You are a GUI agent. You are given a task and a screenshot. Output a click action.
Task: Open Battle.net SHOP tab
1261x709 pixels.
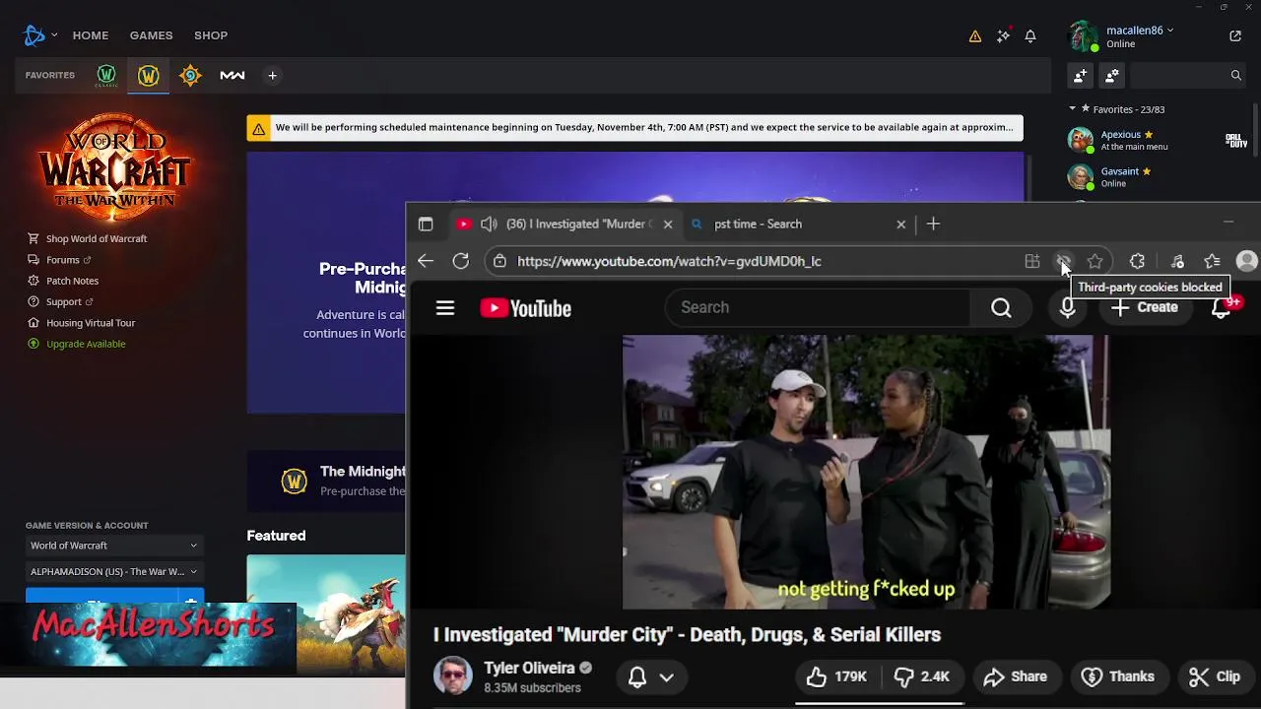211,35
